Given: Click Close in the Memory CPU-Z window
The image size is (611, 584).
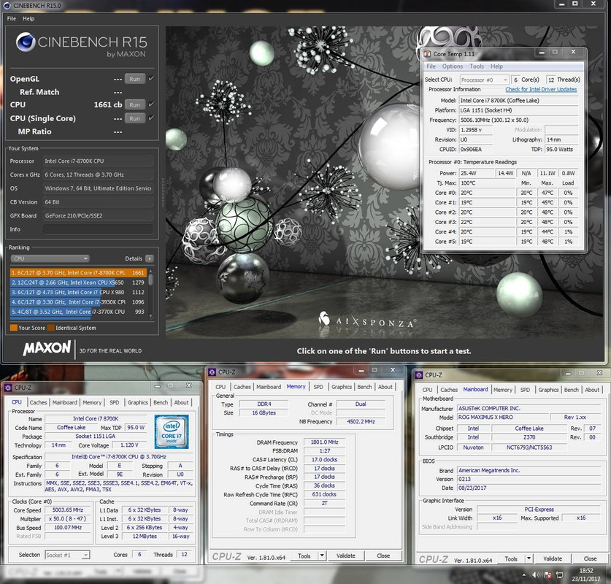Looking at the screenshot, I should [383, 556].
